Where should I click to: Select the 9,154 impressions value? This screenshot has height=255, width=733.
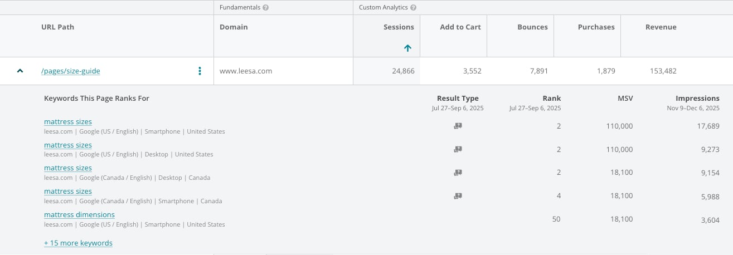pos(710,173)
